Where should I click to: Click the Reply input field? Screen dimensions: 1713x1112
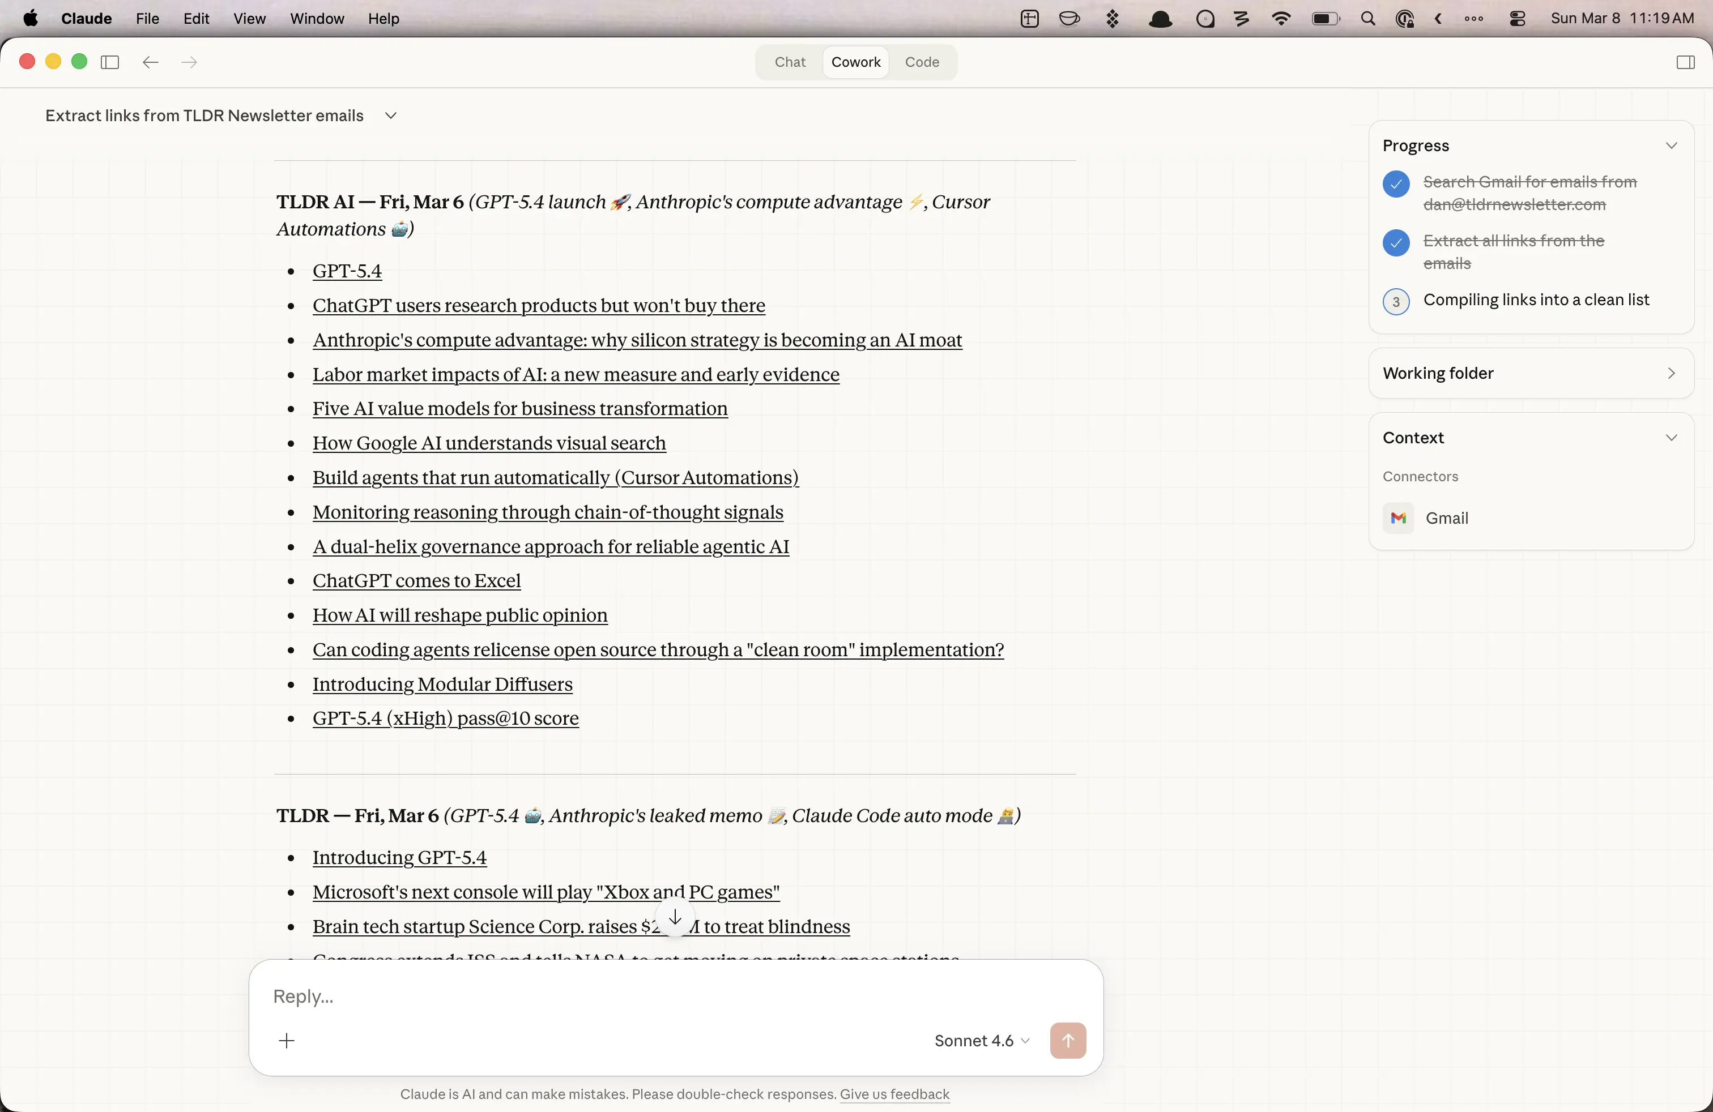[504, 997]
